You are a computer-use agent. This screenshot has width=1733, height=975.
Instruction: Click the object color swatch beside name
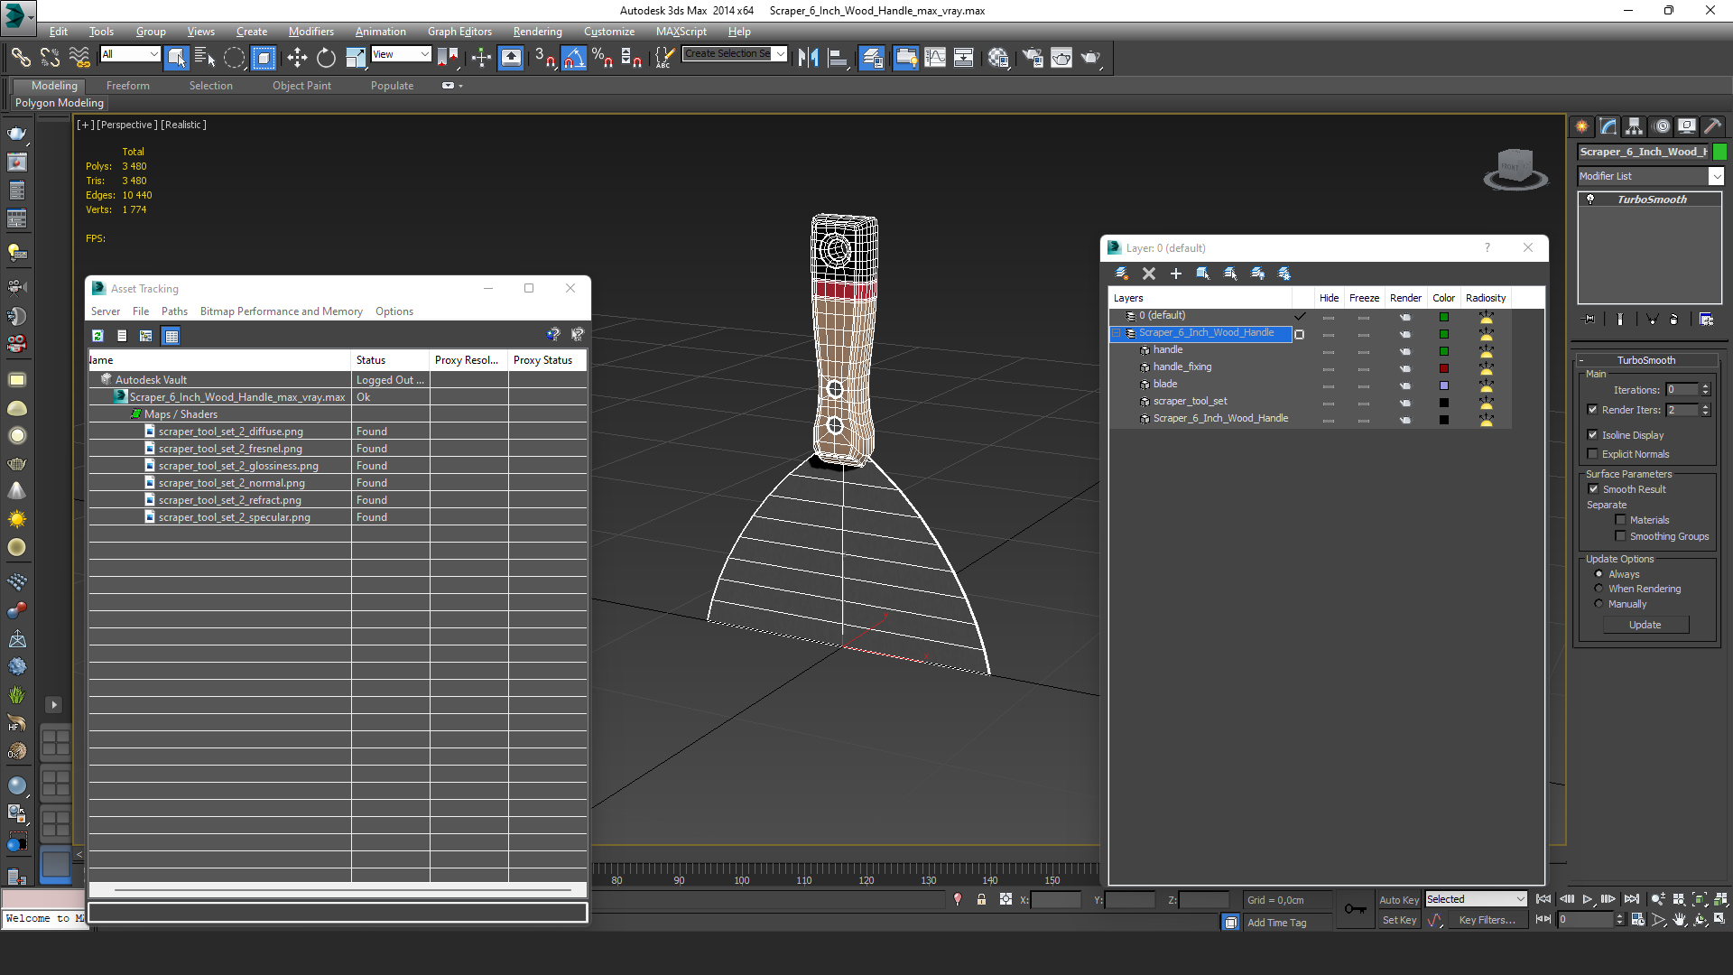point(1719,152)
